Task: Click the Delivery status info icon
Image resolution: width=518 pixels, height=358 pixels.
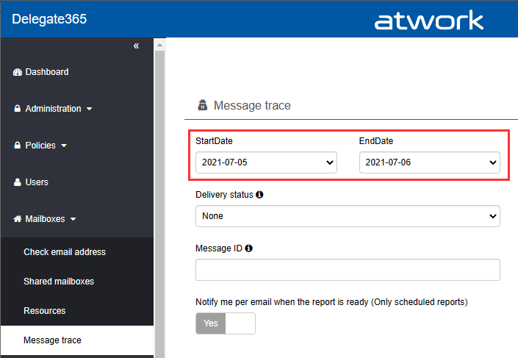Action: [259, 195]
